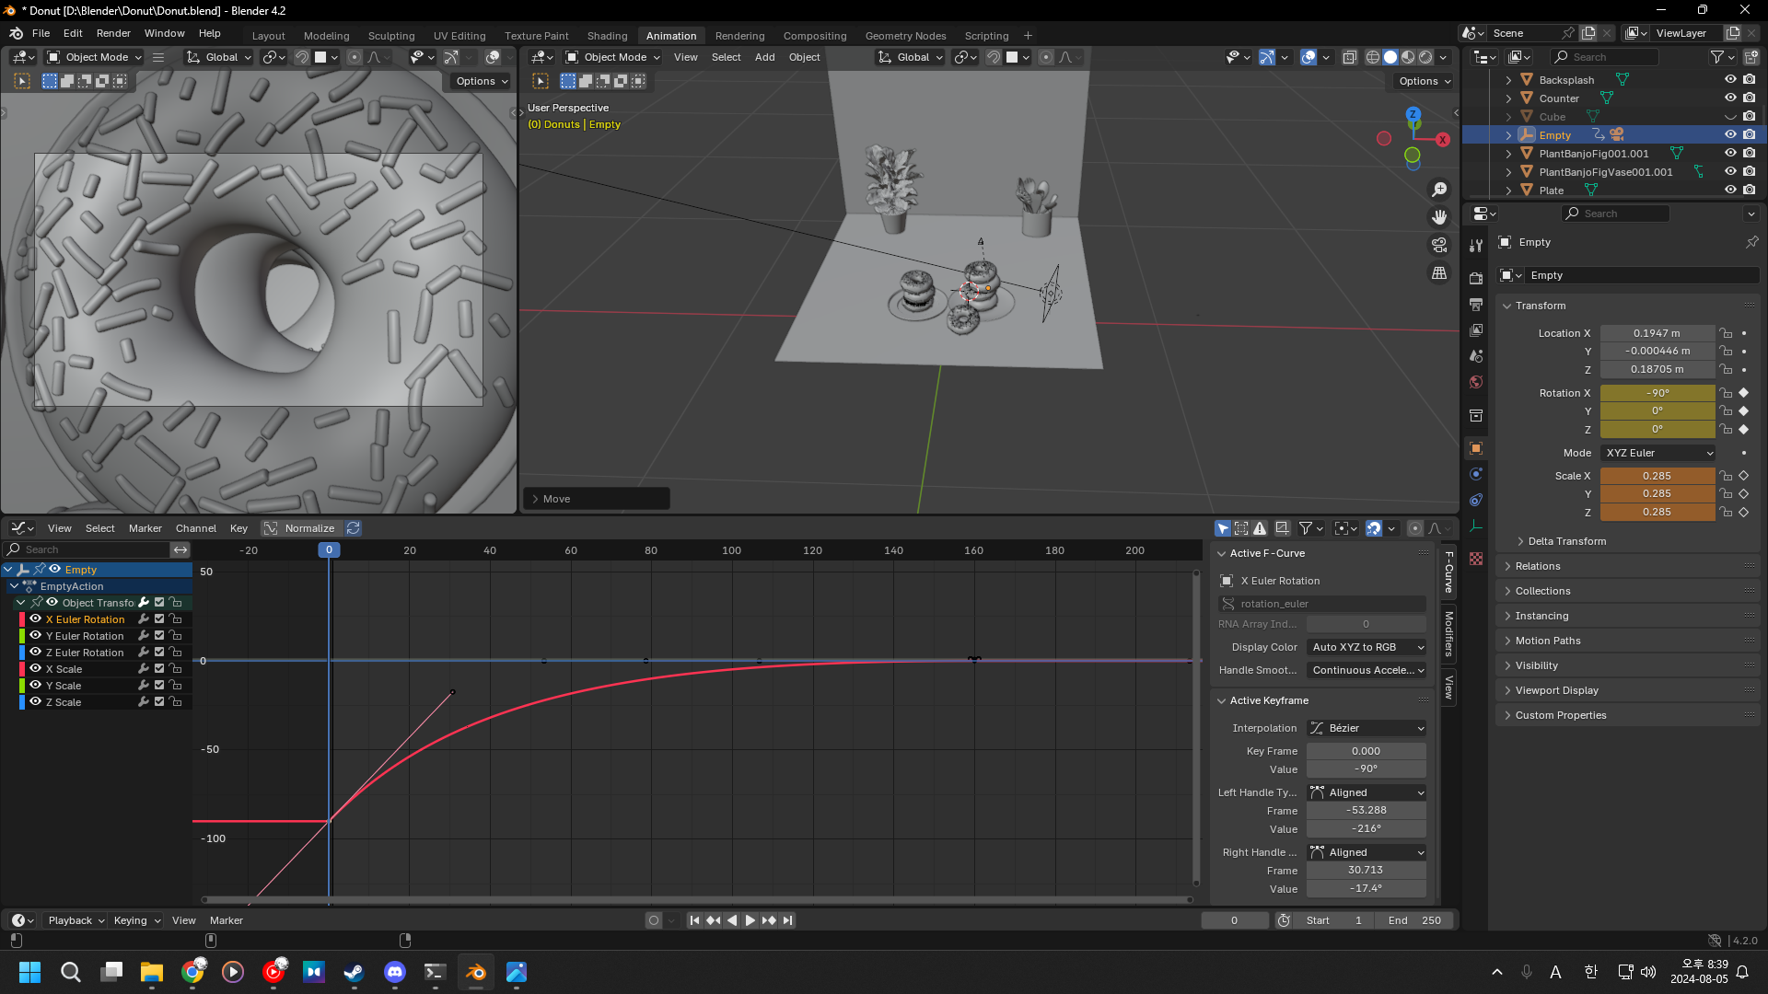This screenshot has width=1768, height=994.
Task: Toggle camera view gizmo icon
Action: [x=1439, y=245]
